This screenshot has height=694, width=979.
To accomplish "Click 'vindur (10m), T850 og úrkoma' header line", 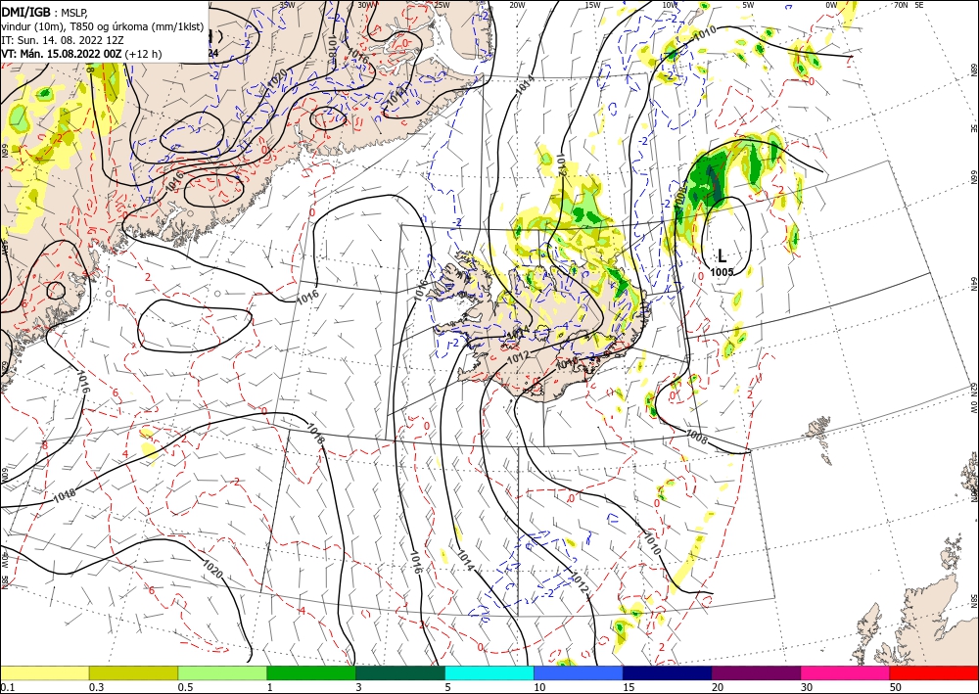I will 102,25.
